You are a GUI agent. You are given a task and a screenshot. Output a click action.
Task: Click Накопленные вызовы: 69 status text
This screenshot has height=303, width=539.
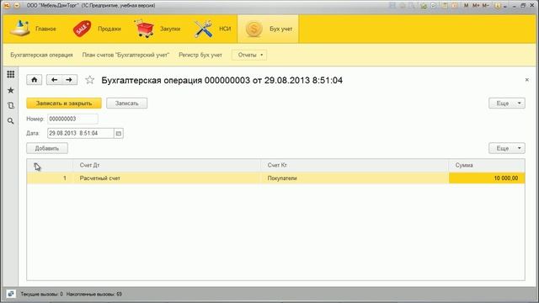tap(93, 294)
